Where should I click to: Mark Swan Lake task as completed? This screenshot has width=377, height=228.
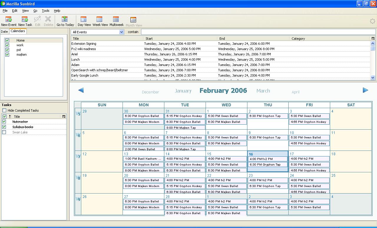pyautogui.click(x=4, y=132)
